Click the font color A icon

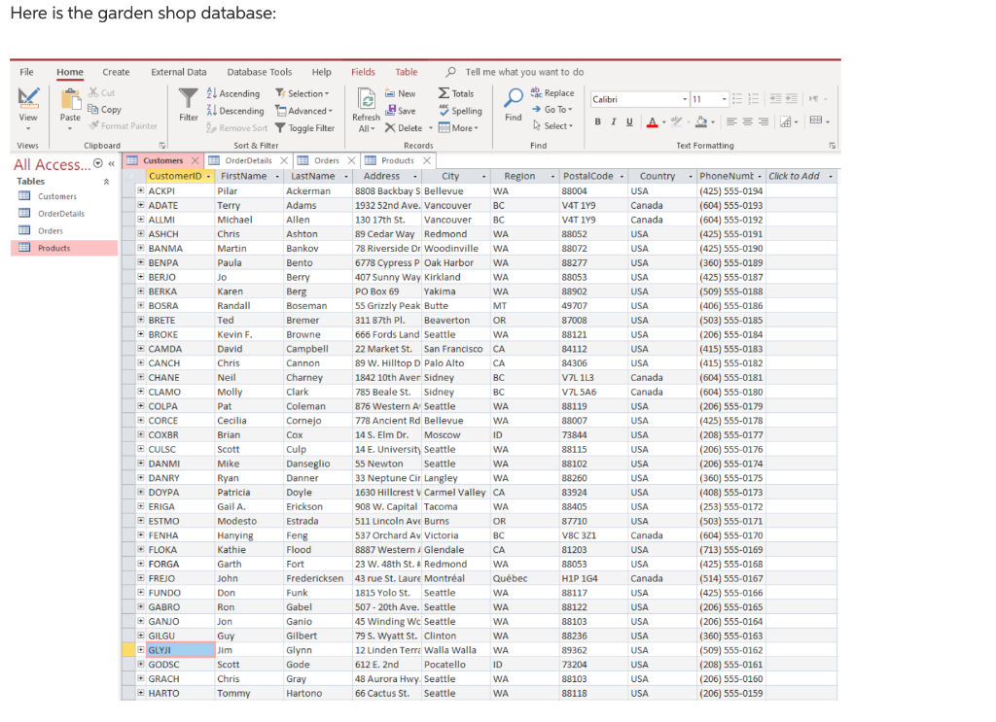click(653, 121)
